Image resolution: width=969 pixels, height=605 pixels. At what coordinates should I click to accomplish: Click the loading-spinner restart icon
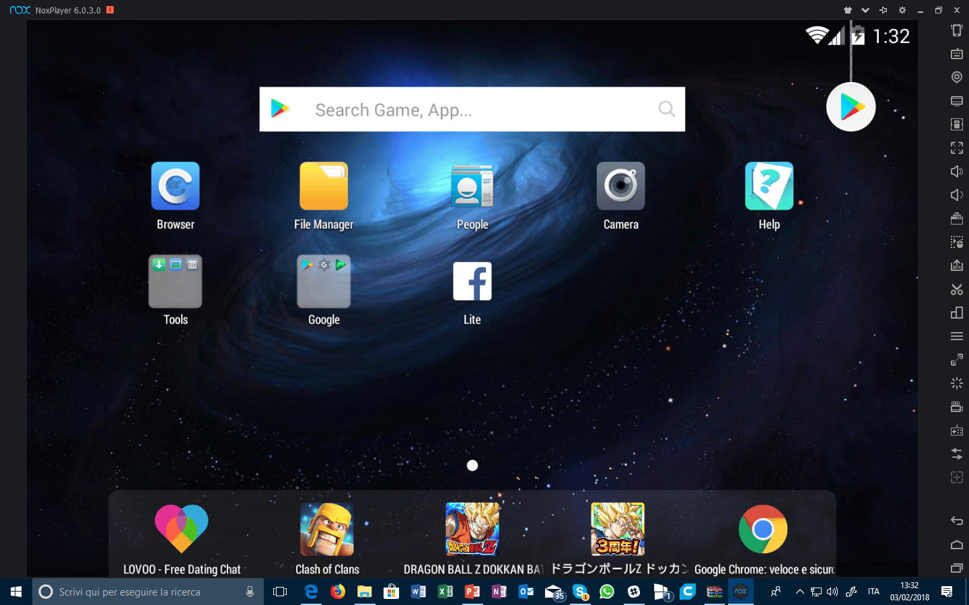[x=957, y=383]
